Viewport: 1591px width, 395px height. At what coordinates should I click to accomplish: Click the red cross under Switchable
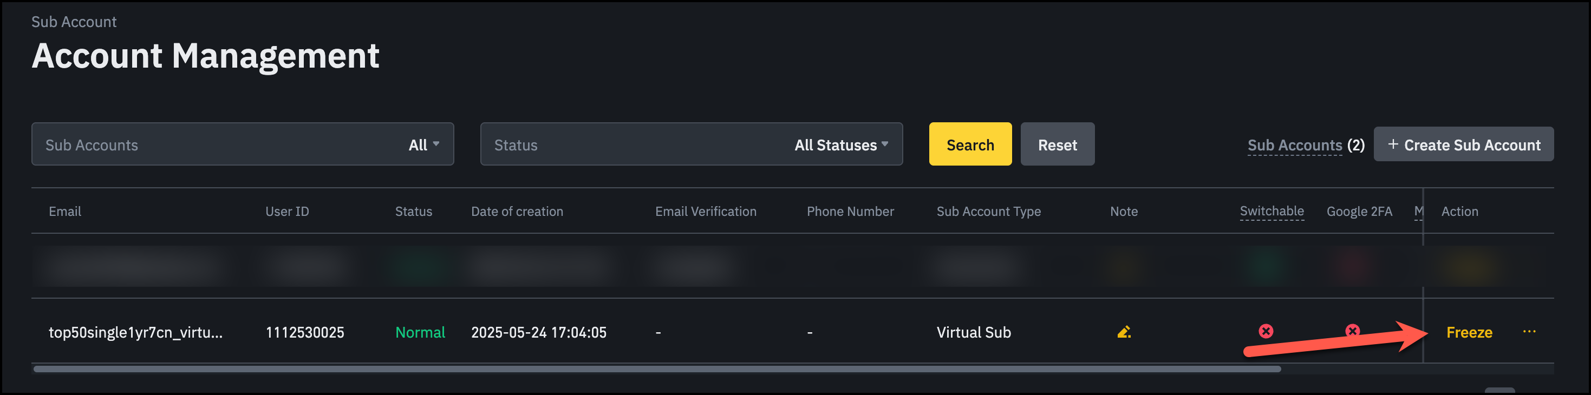point(1266,332)
